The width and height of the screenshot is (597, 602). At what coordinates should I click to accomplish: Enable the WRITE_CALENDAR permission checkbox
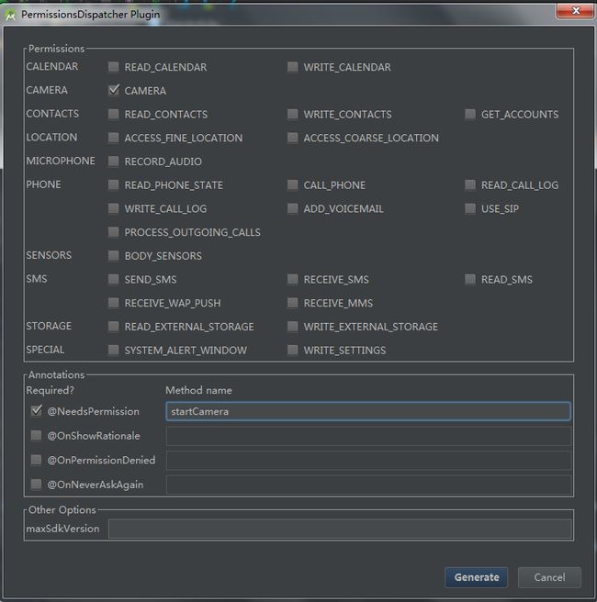pos(293,67)
